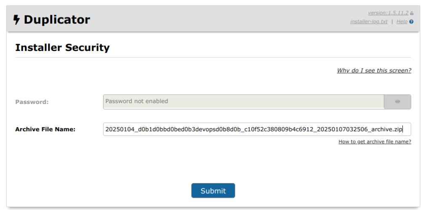Screen dimensions: 431x210
Task: Click "Why do I see this screen?"
Action: [374, 70]
